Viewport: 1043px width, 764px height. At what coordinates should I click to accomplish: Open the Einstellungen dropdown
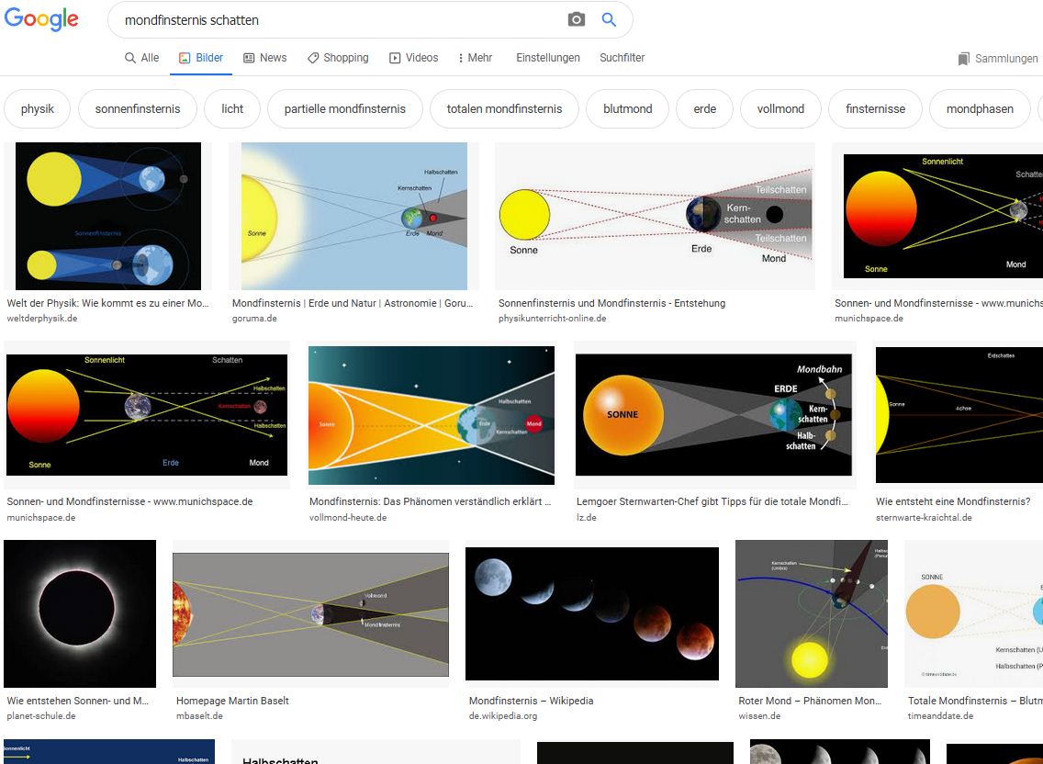tap(548, 57)
